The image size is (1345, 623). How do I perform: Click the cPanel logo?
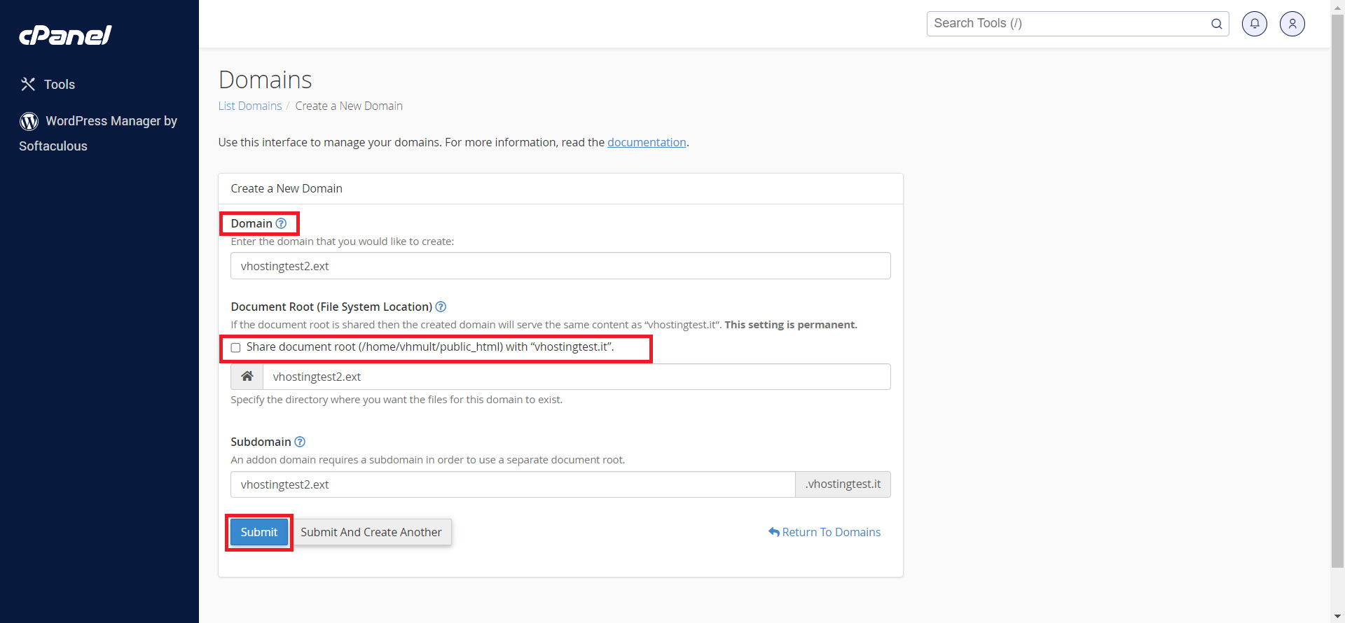[x=65, y=35]
